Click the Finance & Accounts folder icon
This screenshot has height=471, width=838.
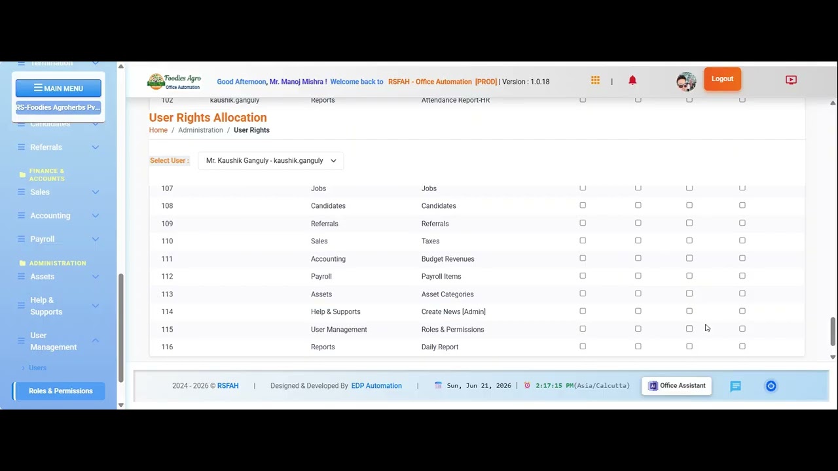pos(23,175)
